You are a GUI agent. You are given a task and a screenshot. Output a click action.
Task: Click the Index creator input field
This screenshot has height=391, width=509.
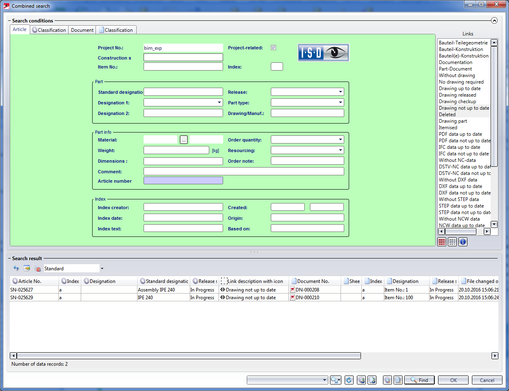coord(183,207)
